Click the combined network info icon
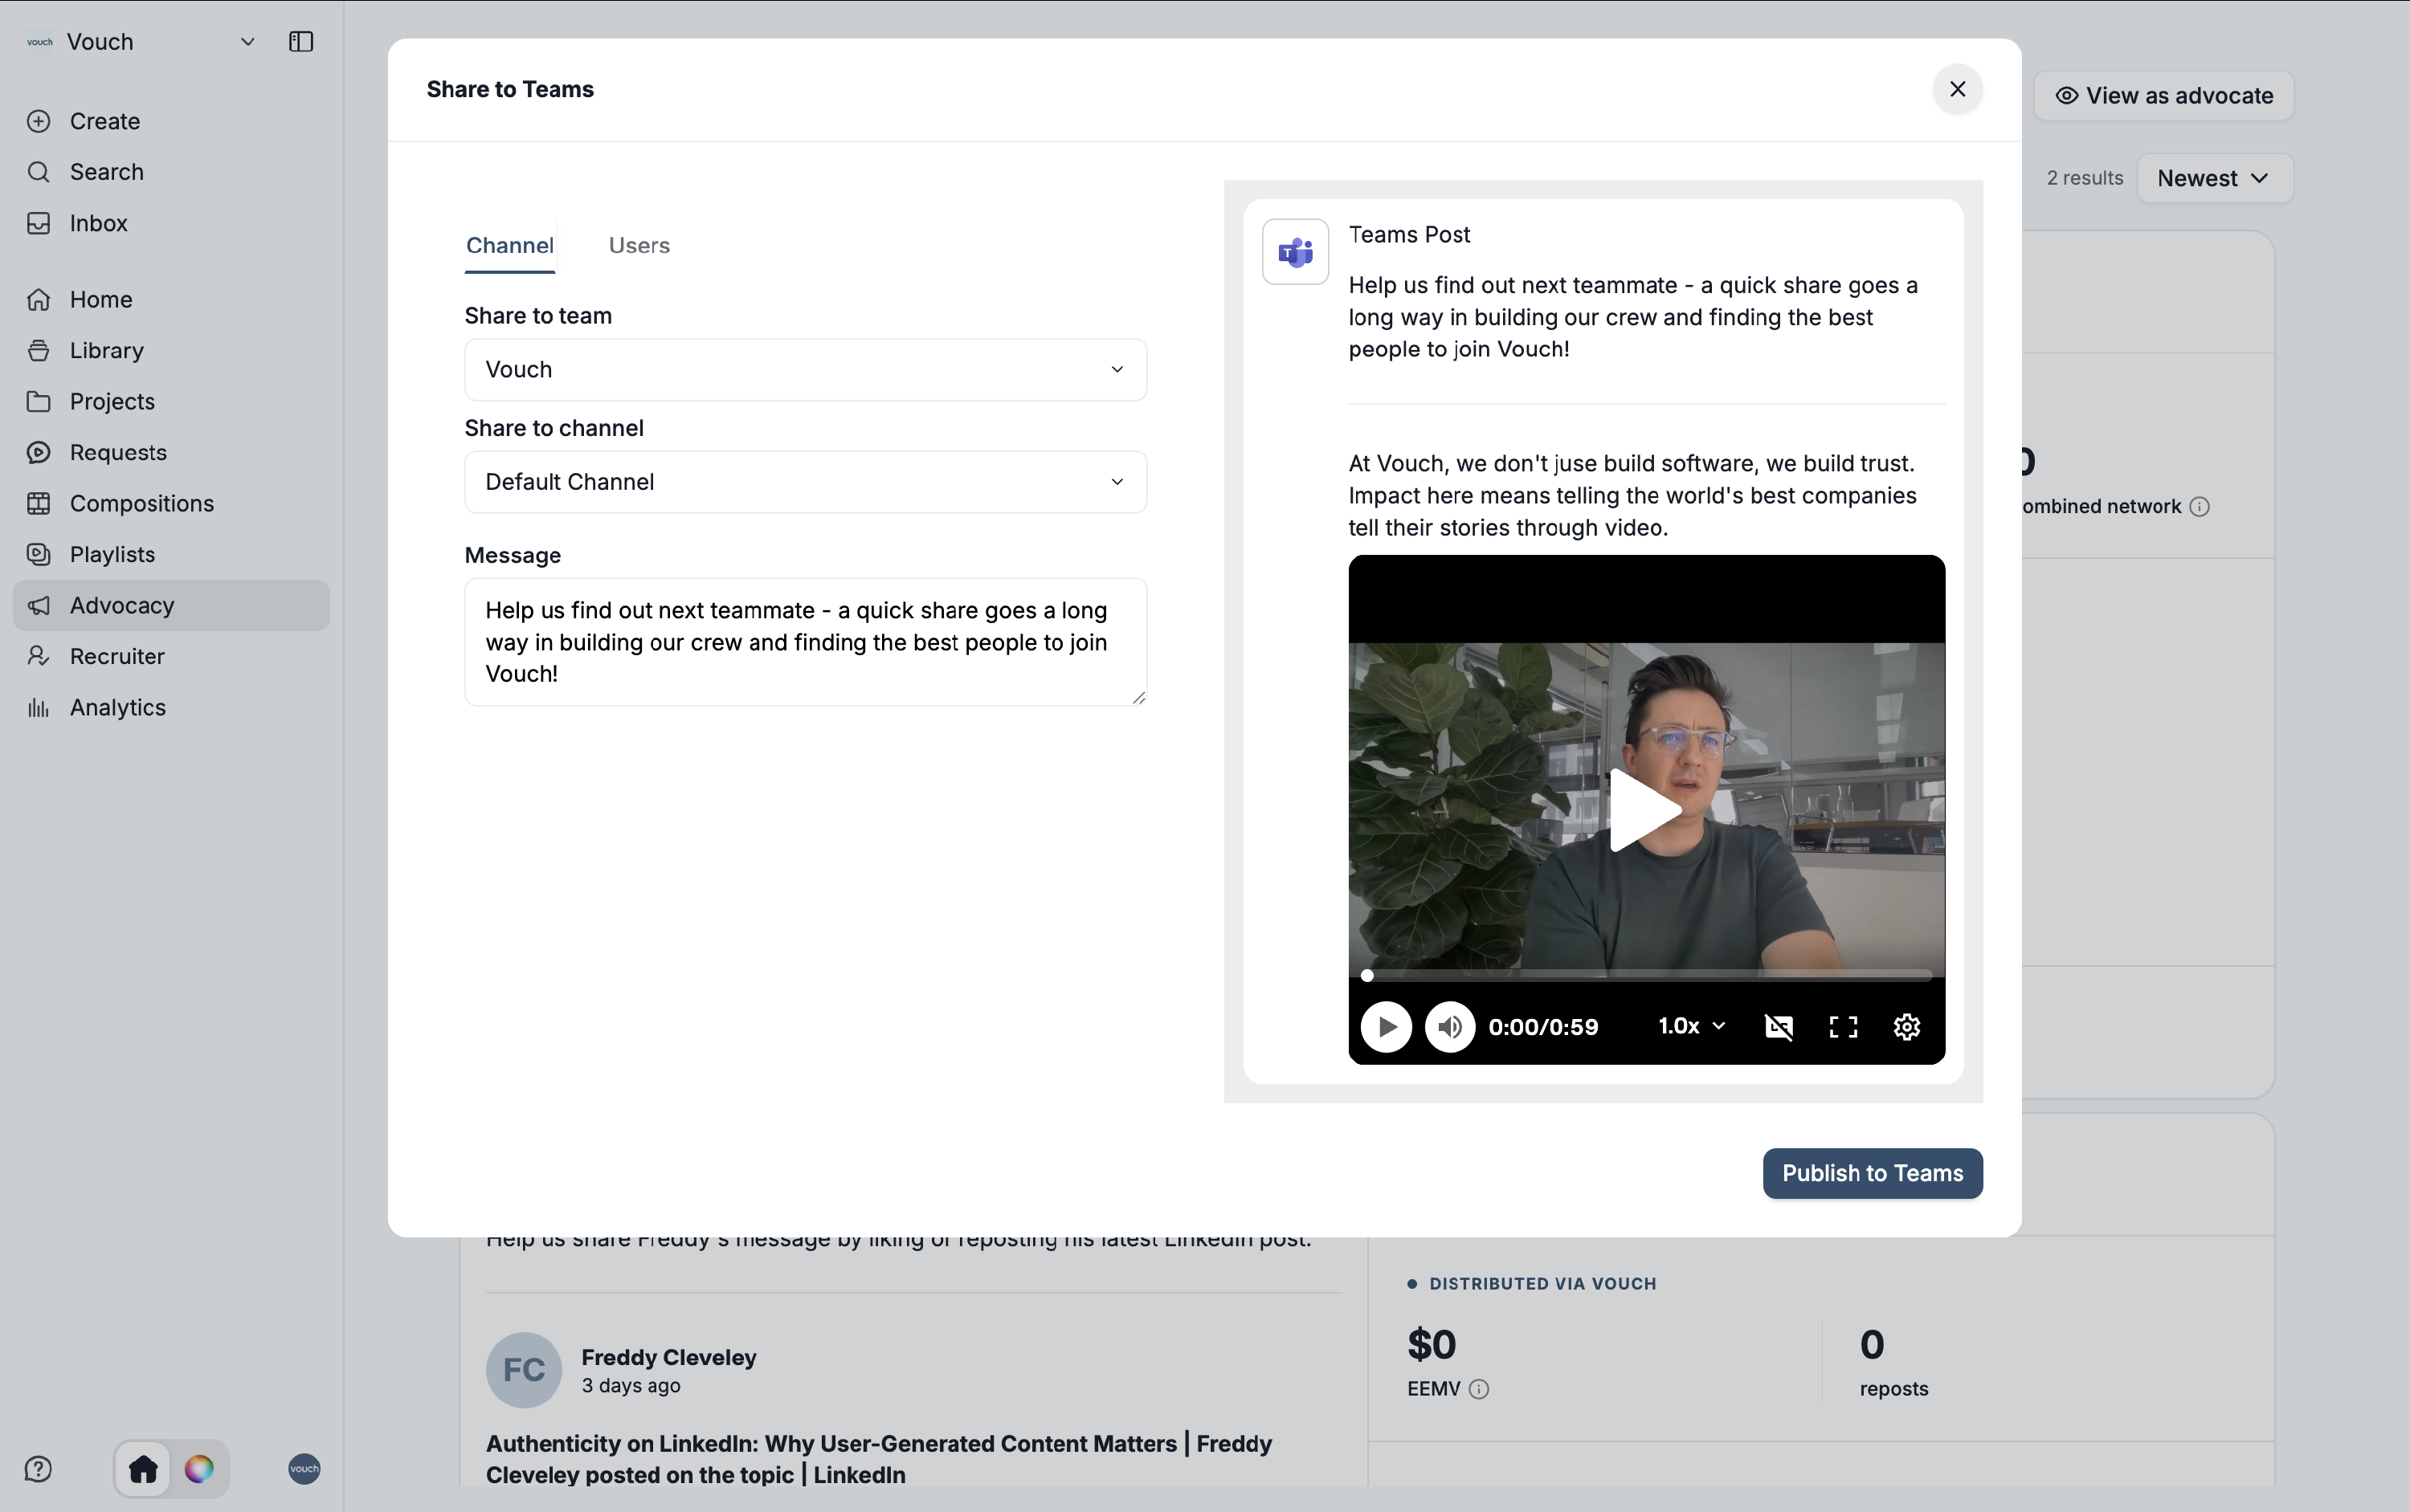Screen dimensions: 2410x1512 pyautogui.click(x=2199, y=507)
